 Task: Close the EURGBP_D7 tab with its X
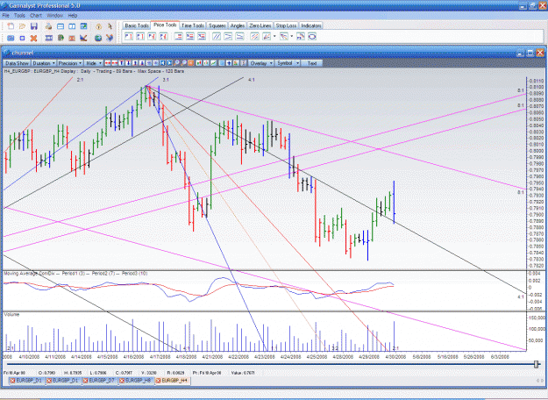[86, 381]
